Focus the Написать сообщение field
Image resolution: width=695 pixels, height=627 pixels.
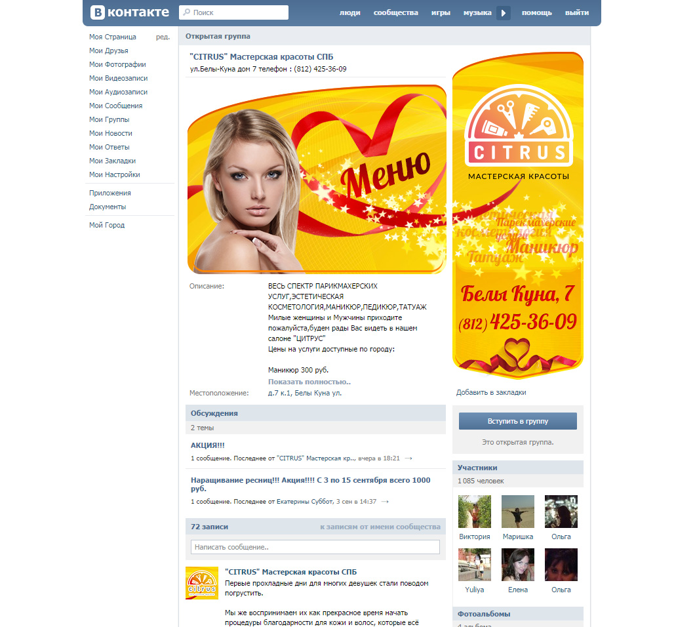point(315,547)
